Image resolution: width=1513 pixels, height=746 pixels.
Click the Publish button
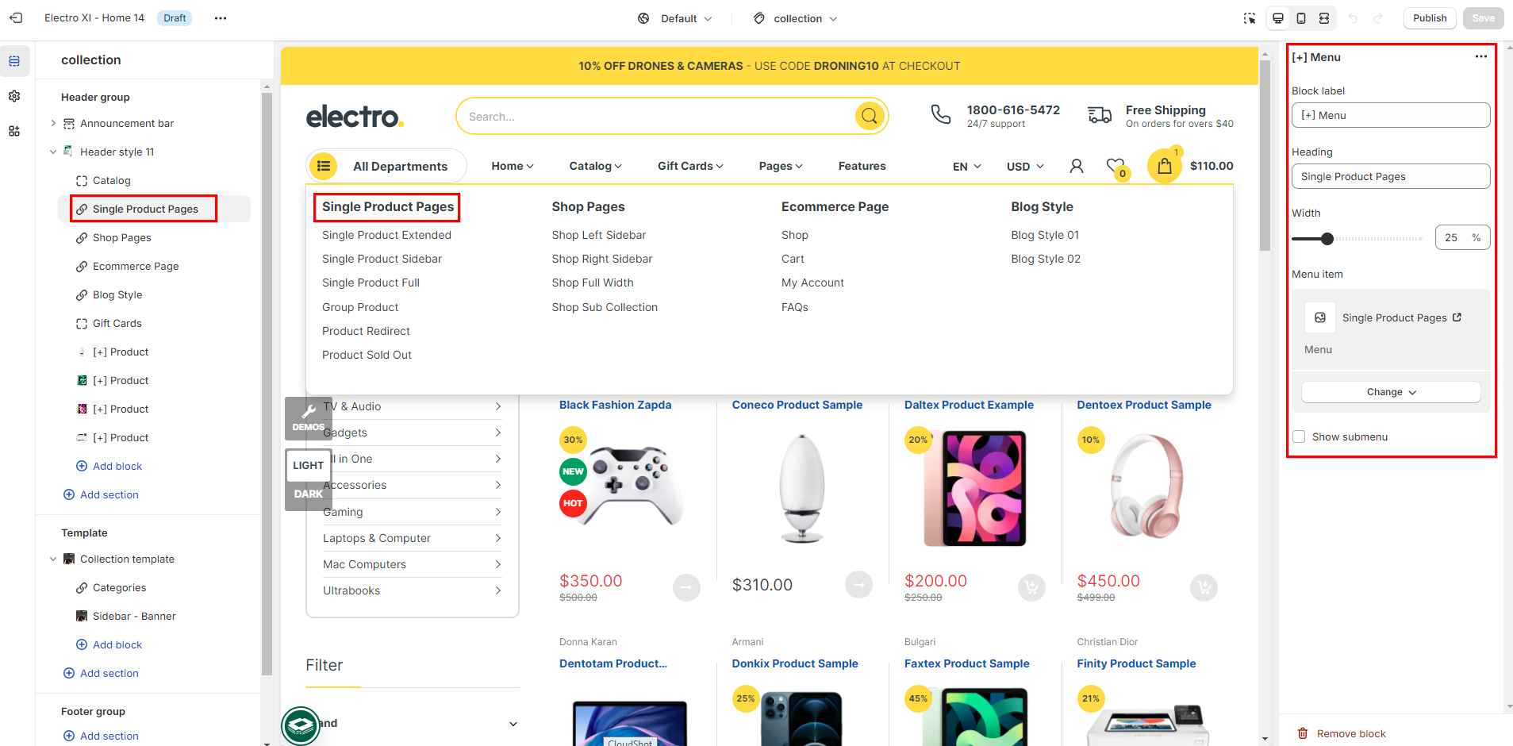point(1430,18)
